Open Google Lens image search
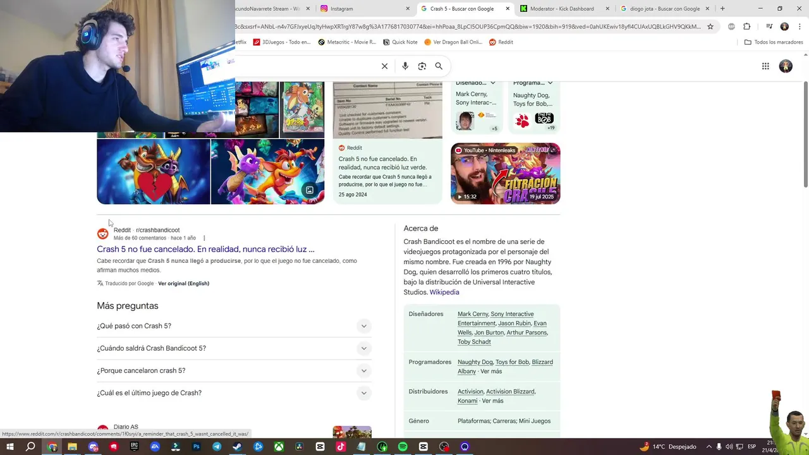Image resolution: width=809 pixels, height=455 pixels. click(422, 66)
